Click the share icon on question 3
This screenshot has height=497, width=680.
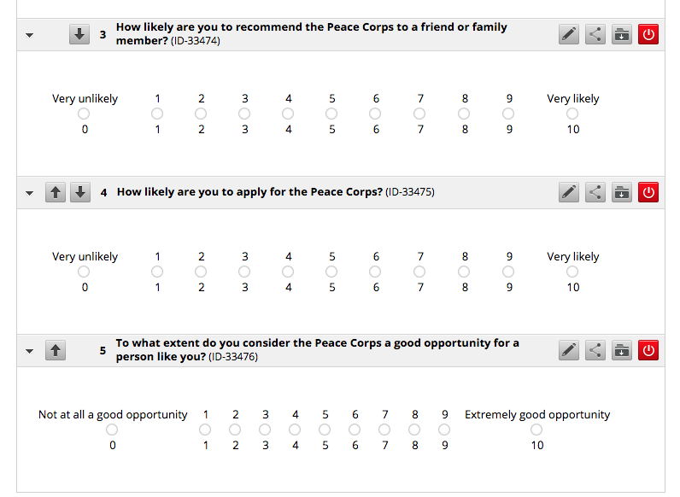[x=595, y=35]
